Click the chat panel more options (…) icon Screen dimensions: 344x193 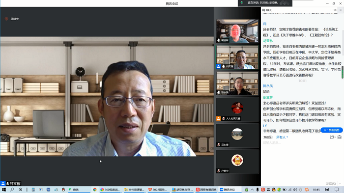332,10
